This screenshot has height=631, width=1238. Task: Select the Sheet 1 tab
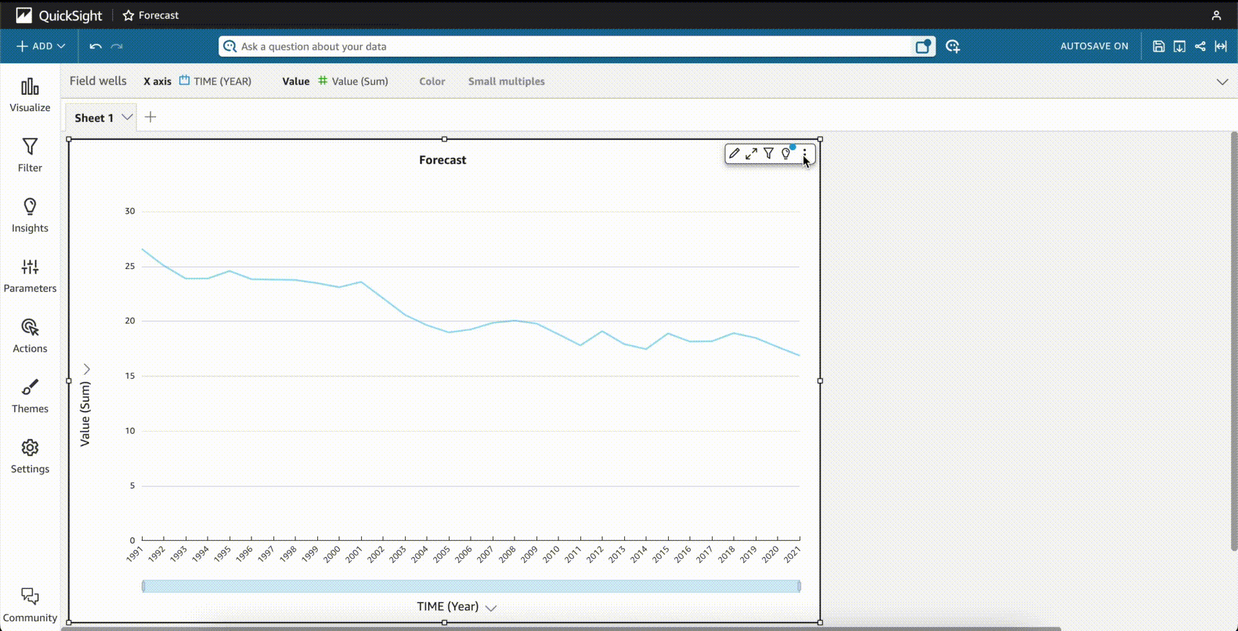coord(94,118)
